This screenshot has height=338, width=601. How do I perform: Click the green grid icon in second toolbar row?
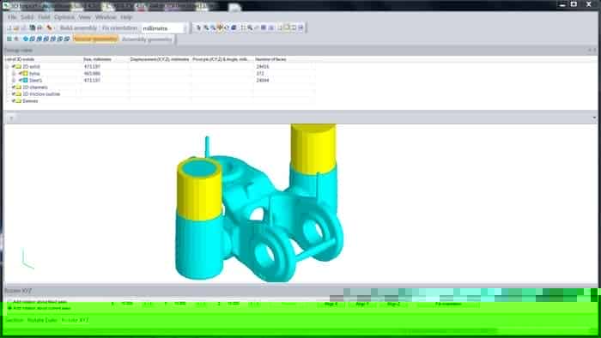click(x=9, y=39)
